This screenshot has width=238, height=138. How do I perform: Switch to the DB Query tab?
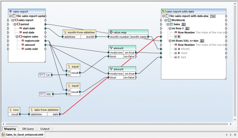(28, 129)
